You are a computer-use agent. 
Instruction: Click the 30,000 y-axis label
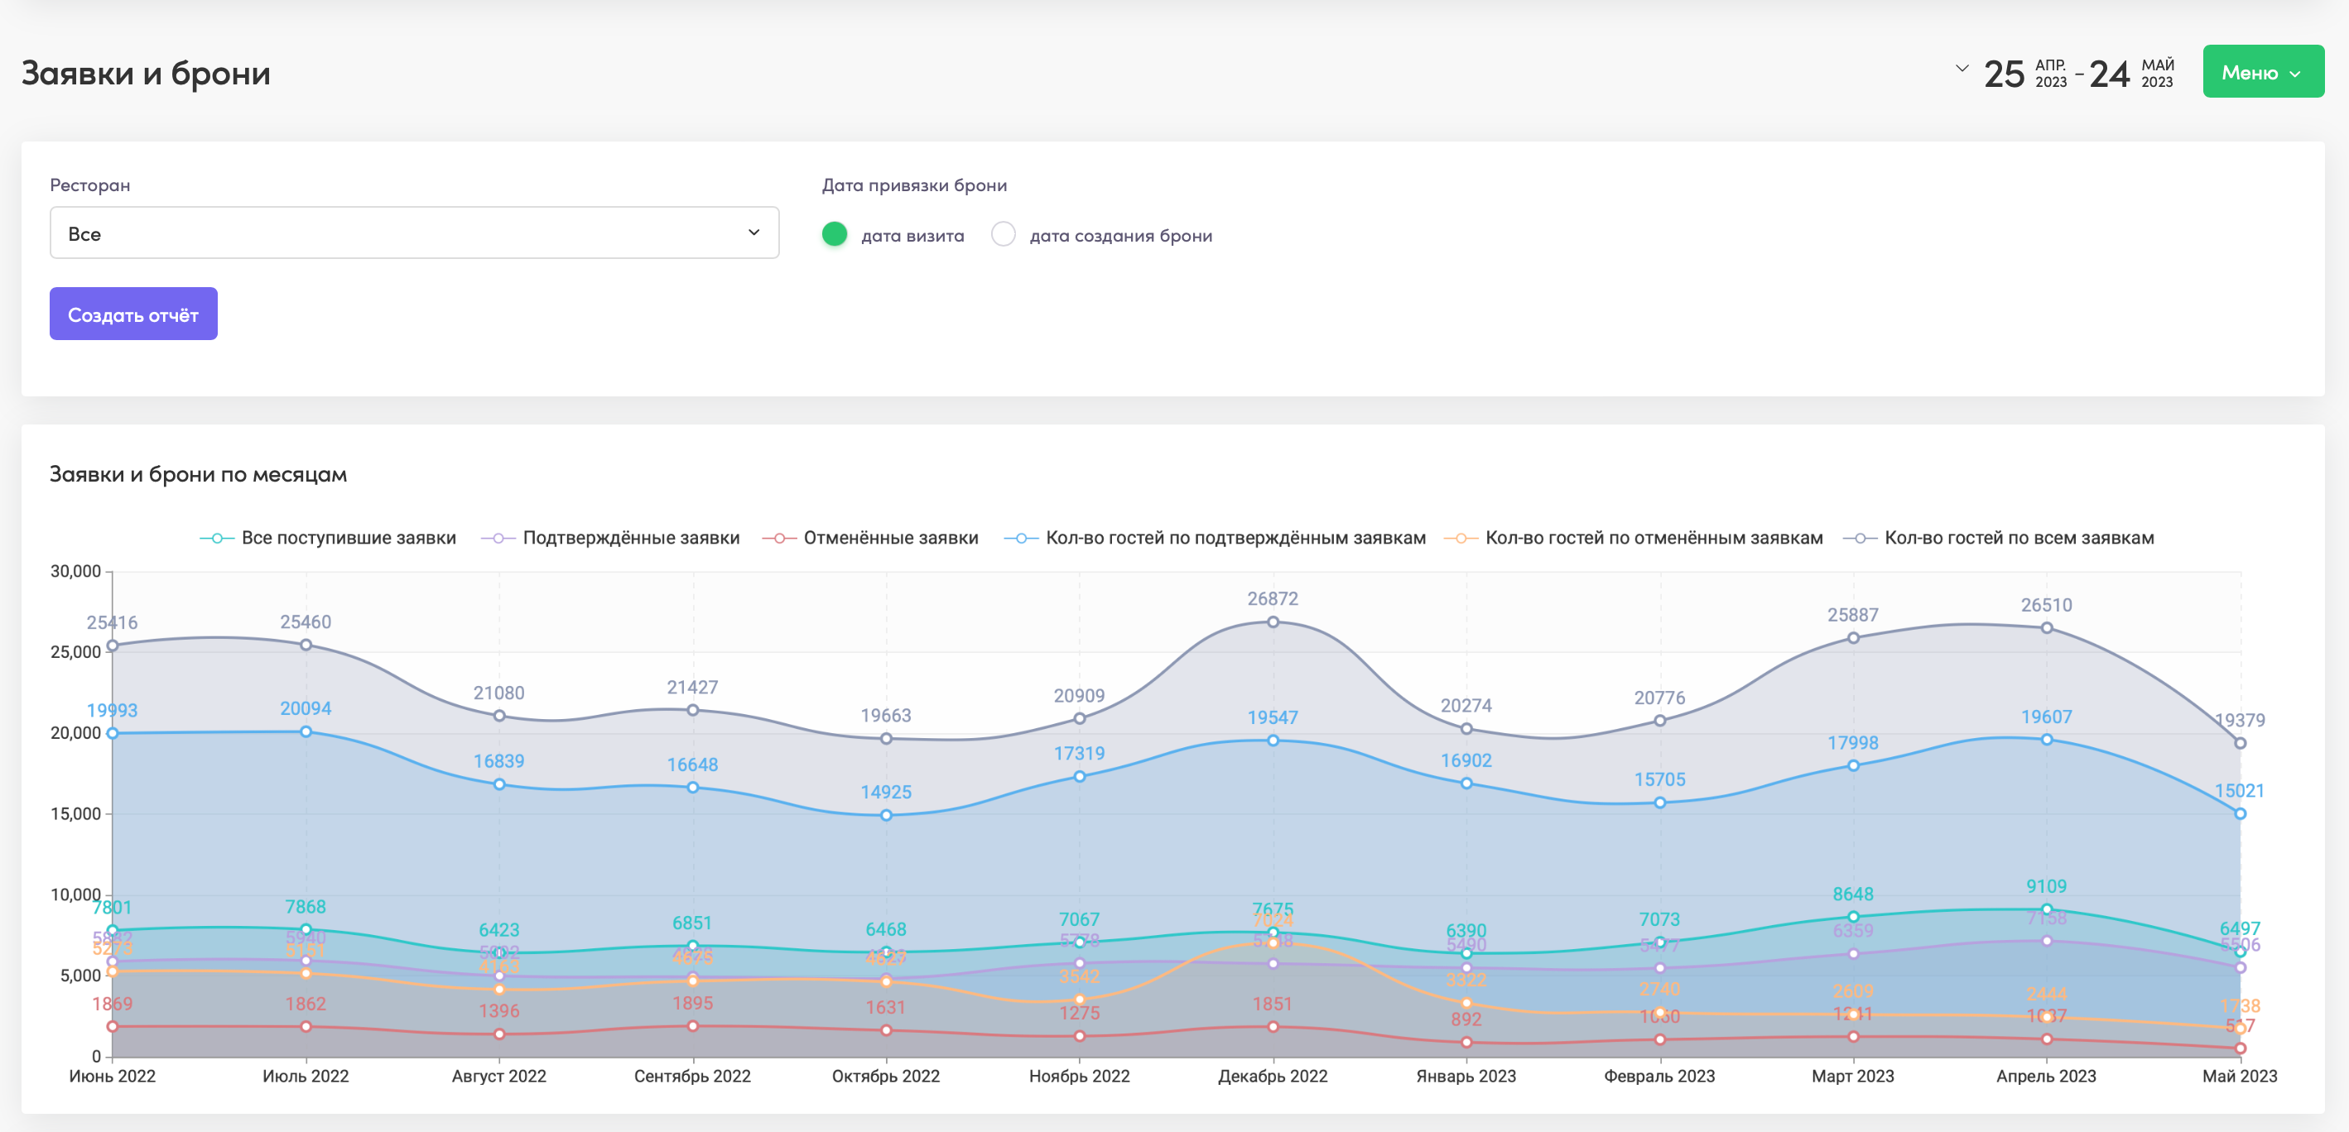[75, 572]
